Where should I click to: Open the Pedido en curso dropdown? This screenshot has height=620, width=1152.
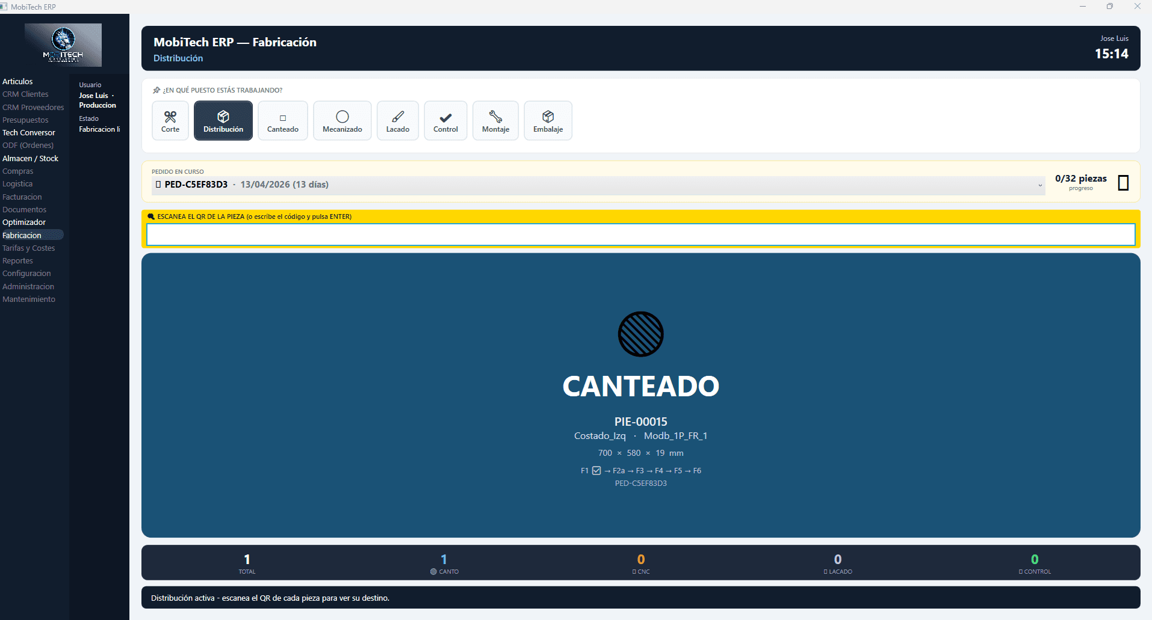[596, 185]
